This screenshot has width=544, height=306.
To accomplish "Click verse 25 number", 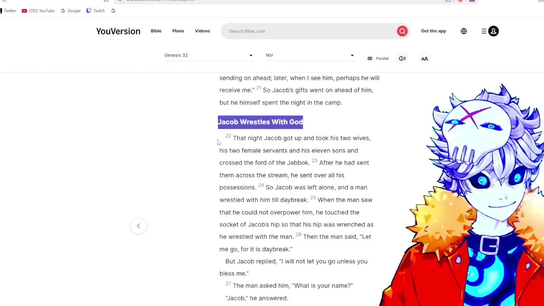I will (313, 198).
